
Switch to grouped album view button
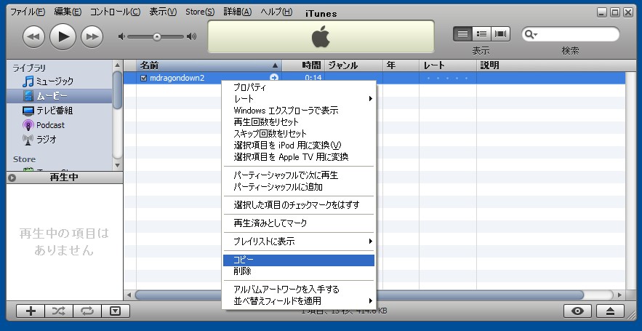482,34
